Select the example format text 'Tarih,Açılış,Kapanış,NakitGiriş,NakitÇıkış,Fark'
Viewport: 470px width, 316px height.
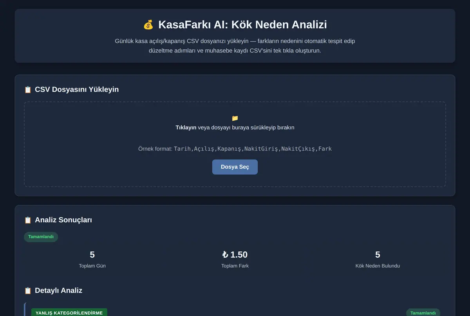coord(253,149)
